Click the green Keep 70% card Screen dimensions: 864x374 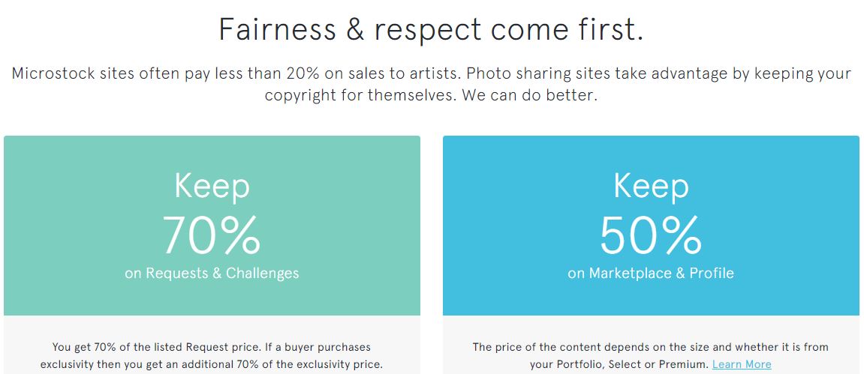click(212, 226)
